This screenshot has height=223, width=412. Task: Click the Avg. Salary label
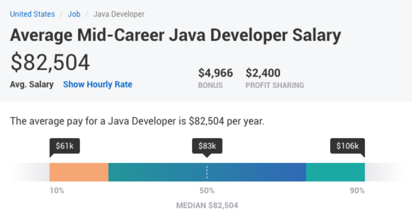click(32, 85)
